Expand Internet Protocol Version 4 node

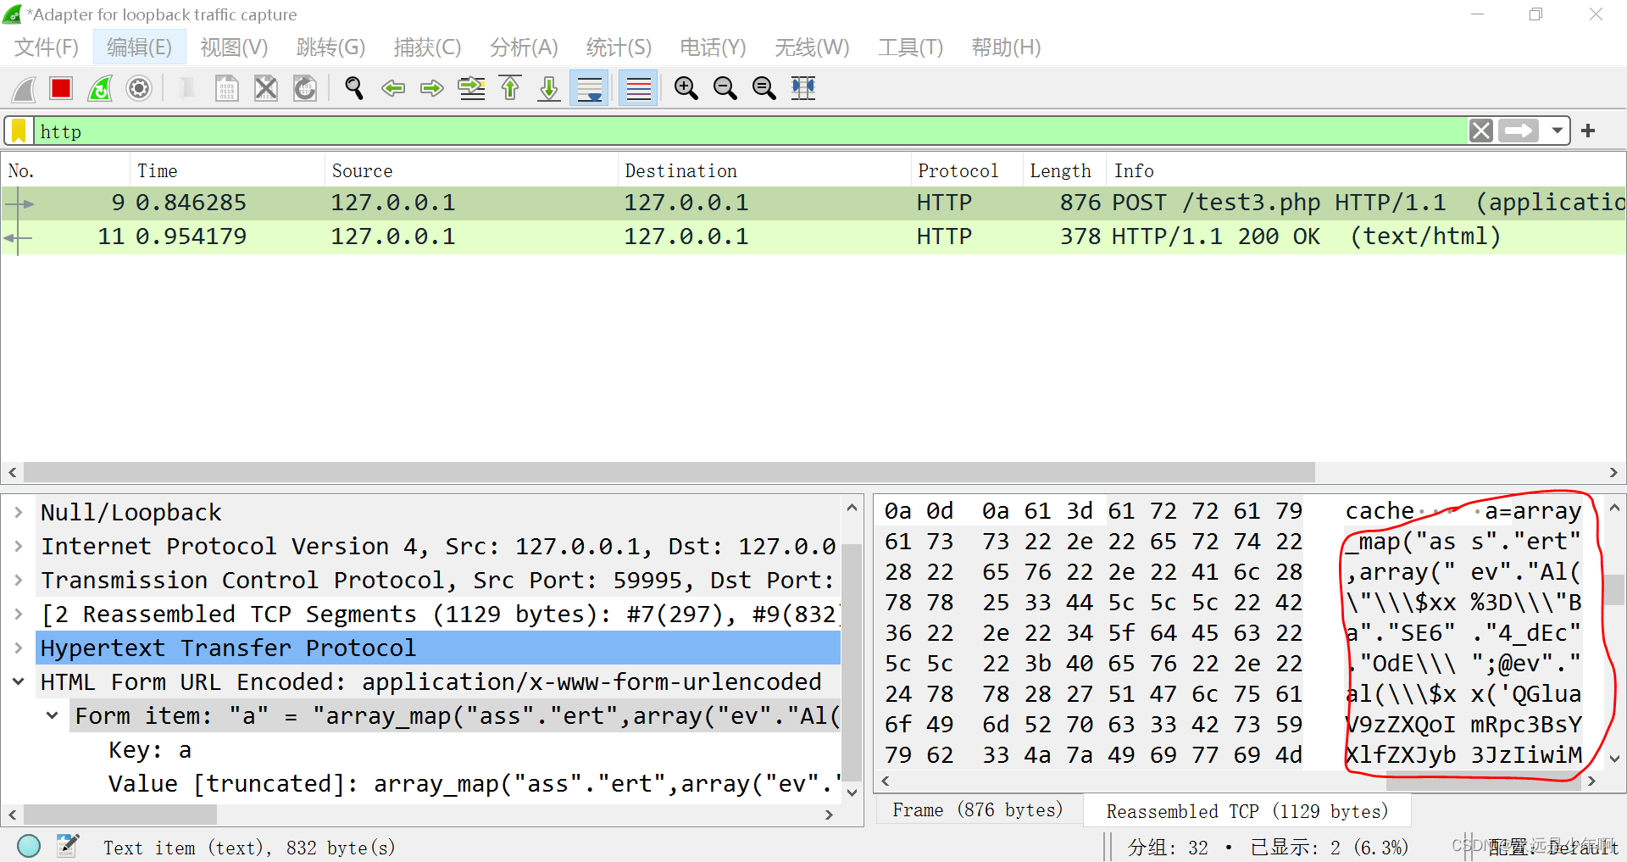[18, 547]
